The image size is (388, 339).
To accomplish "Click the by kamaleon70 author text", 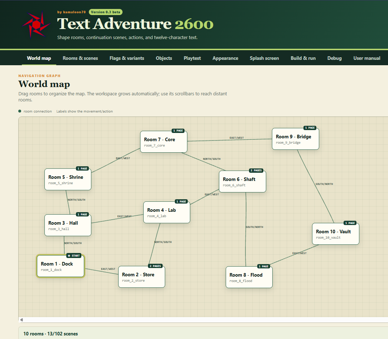I will pyautogui.click(x=72, y=12).
